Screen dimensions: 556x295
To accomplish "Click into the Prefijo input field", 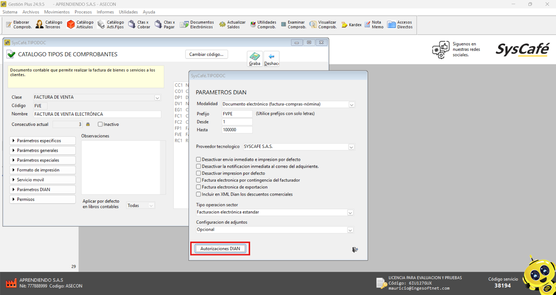I will 237,114.
